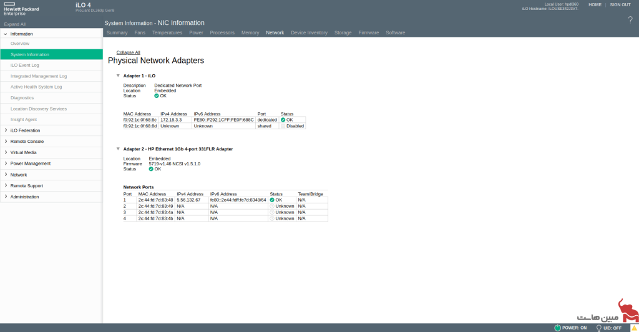The height and width of the screenshot is (332, 639).
Task: Open Location Discovery Services
Action: (x=39, y=109)
